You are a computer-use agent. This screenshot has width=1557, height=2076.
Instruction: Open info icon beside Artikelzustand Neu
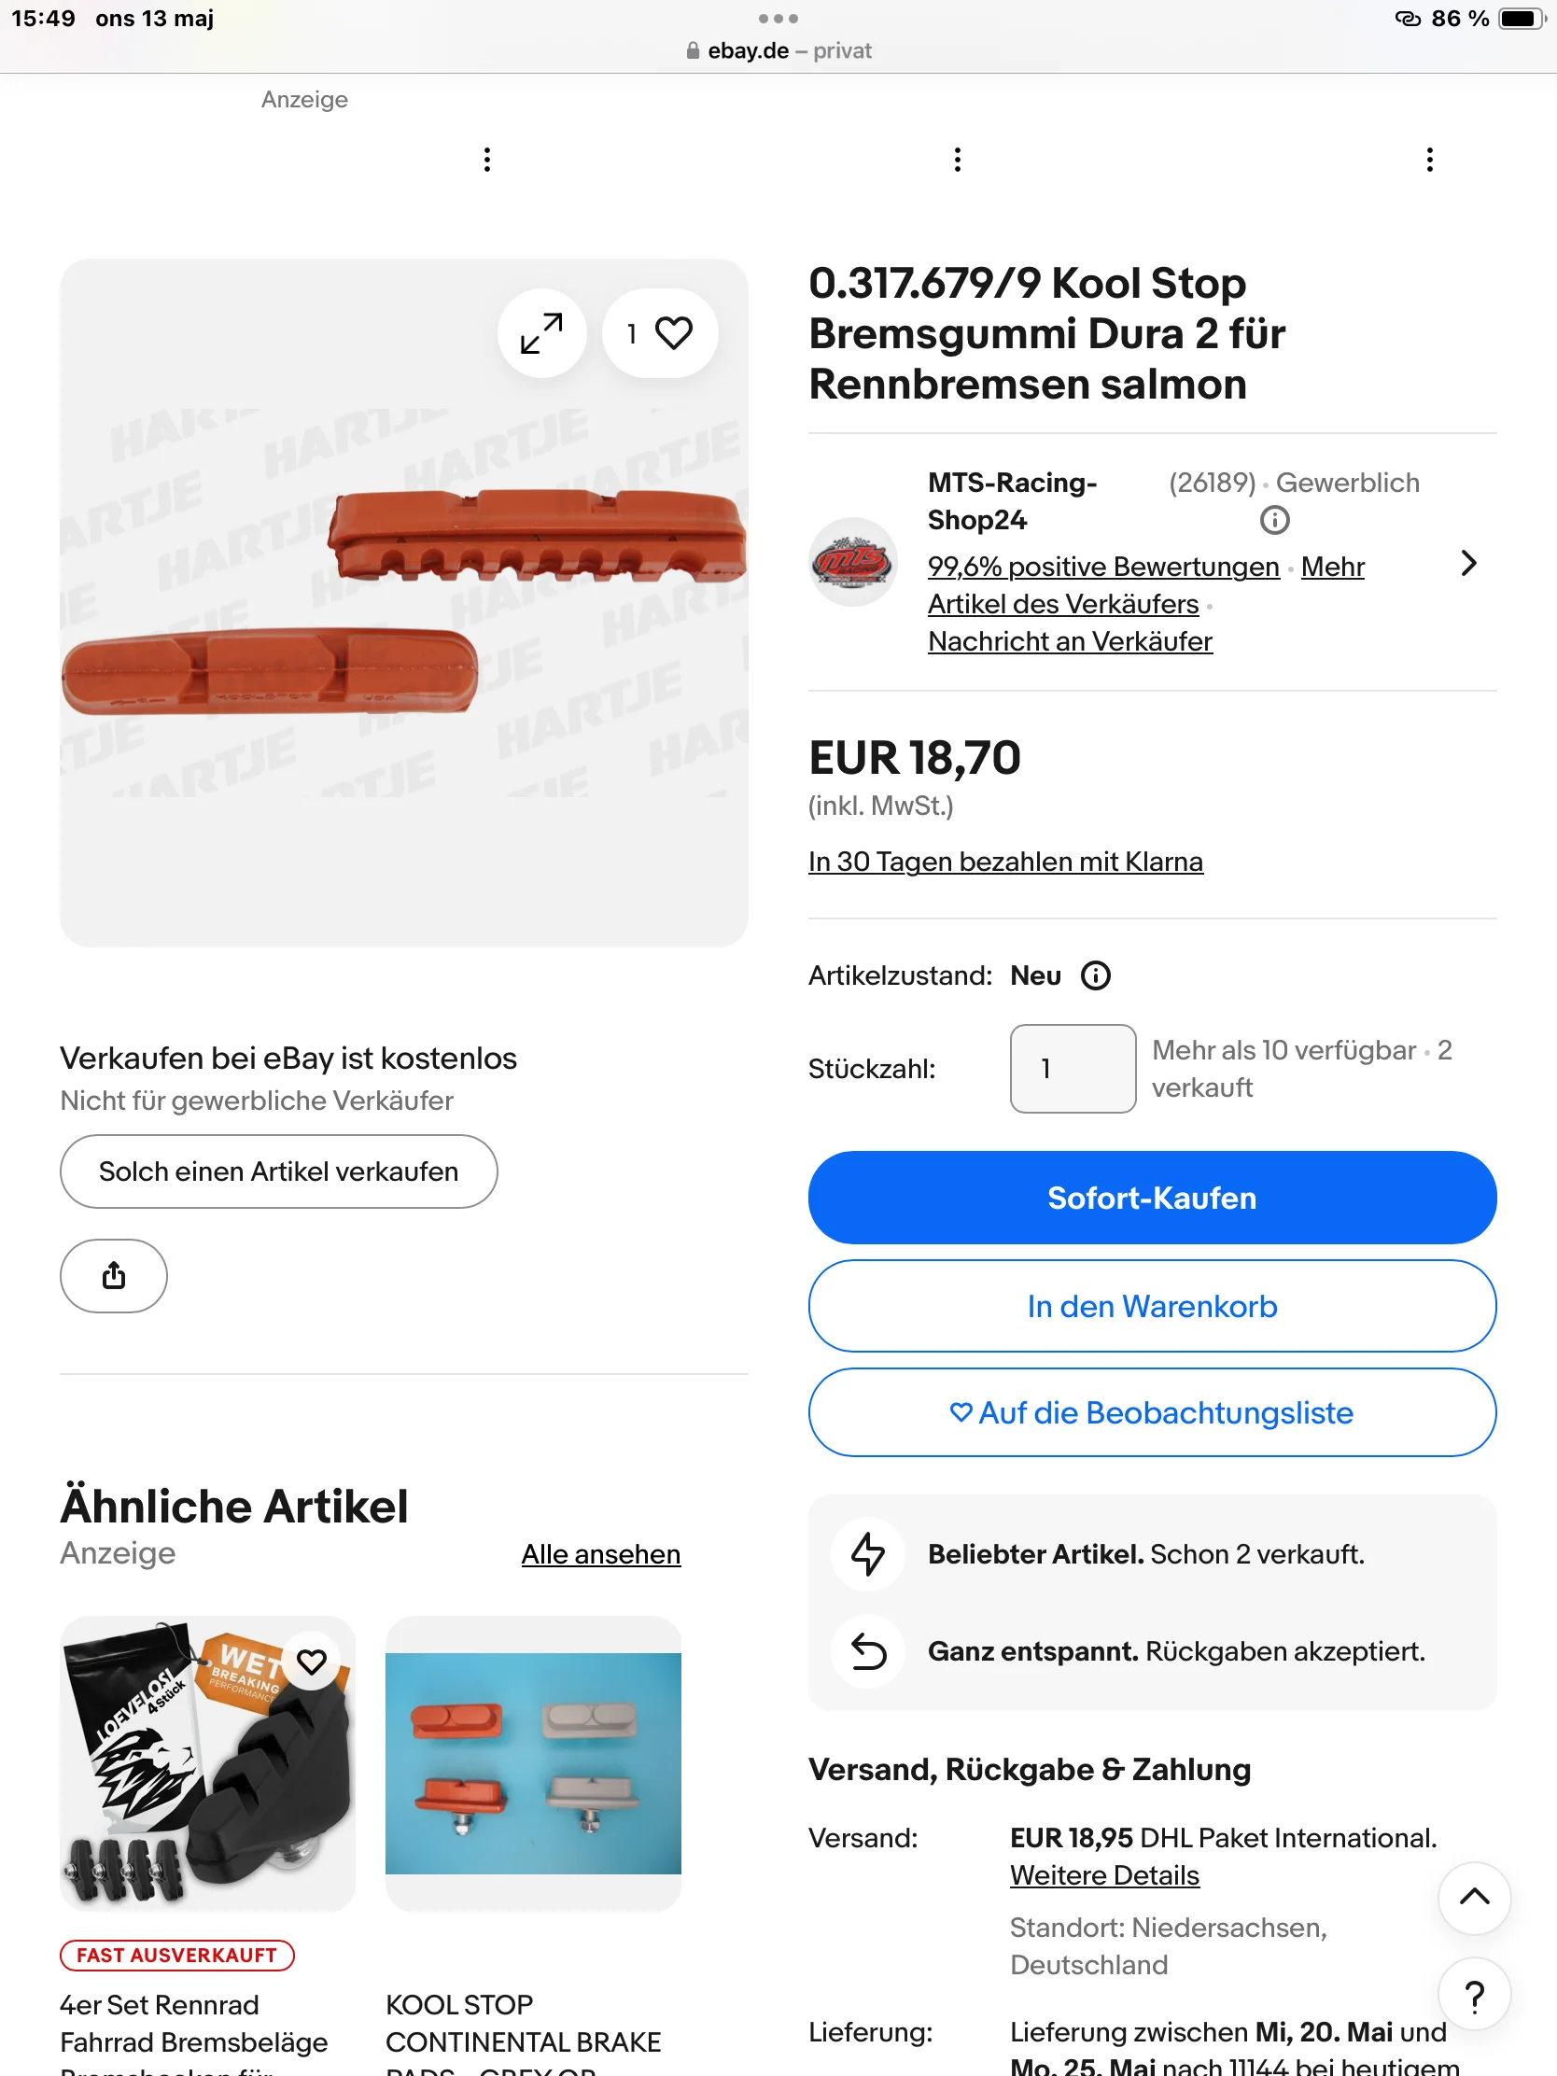coord(1095,976)
